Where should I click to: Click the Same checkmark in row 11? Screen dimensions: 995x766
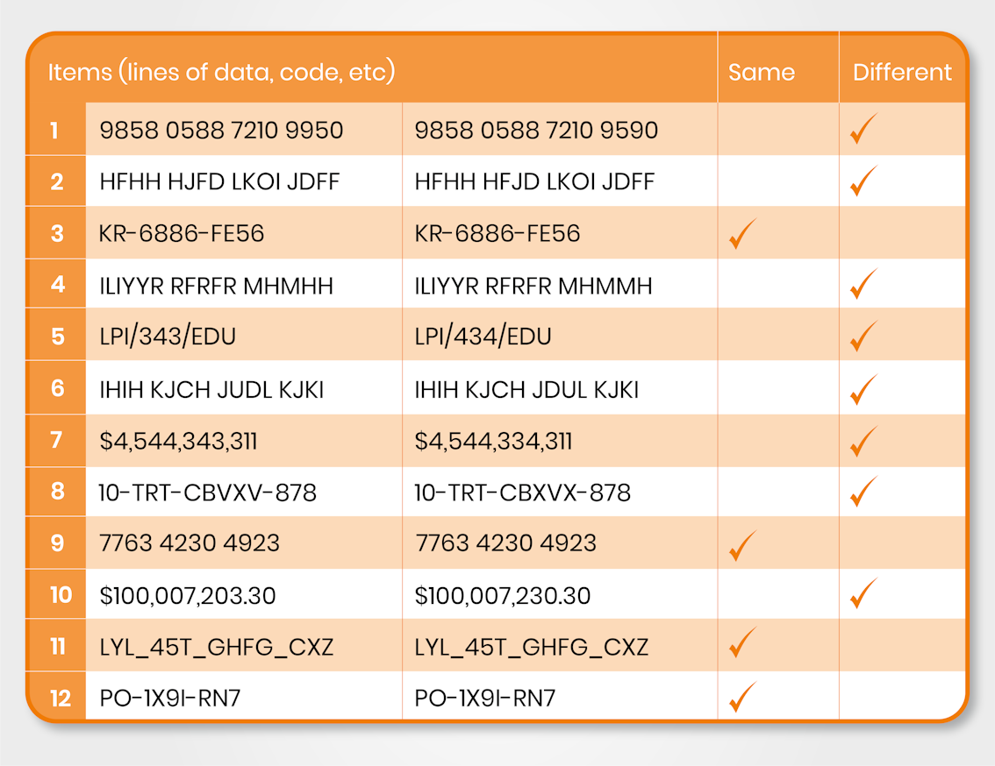(742, 646)
